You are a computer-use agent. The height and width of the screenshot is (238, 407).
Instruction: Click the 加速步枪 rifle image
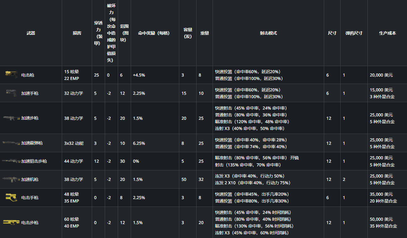[11, 118]
